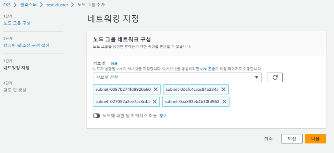Click test-cluster in breadcrumb
The height and width of the screenshot is (153, 334).
tap(57, 5)
